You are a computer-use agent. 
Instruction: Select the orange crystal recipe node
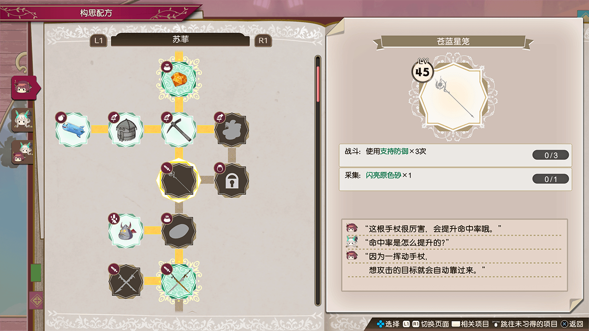pos(179,80)
